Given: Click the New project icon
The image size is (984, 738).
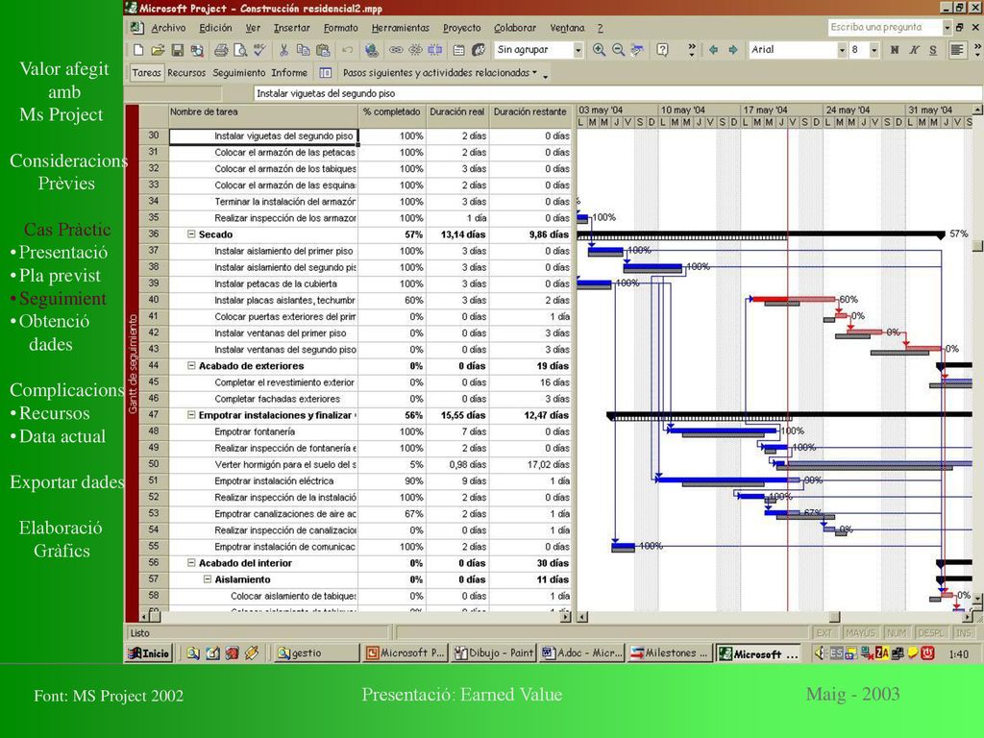Looking at the screenshot, I should coord(138,50).
